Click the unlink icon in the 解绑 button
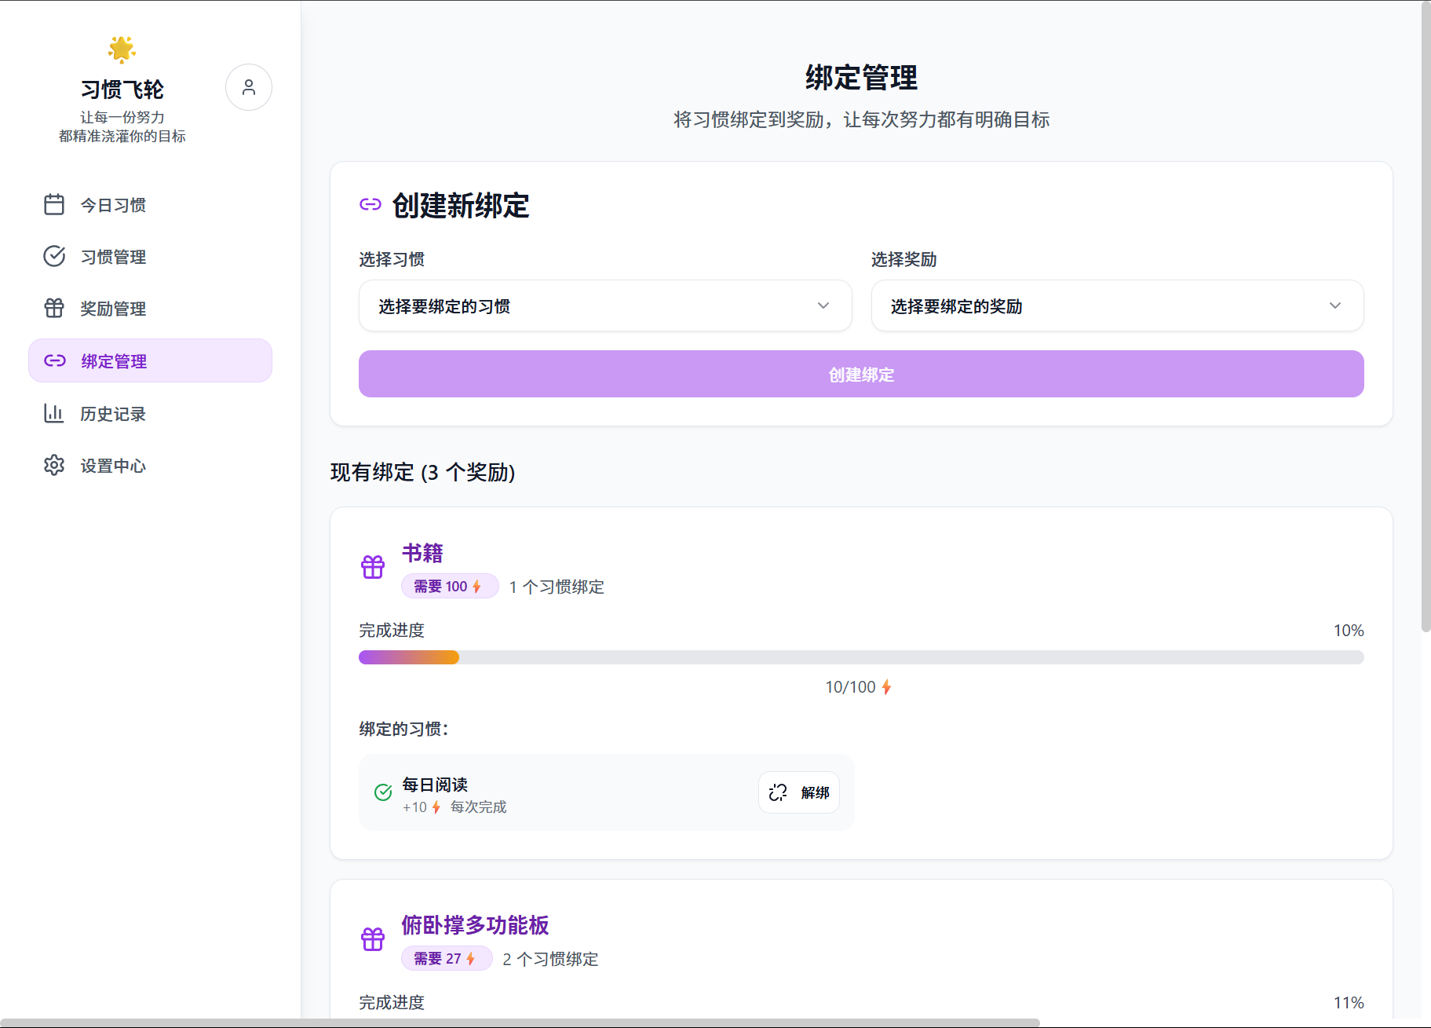This screenshot has height=1028, width=1431. click(x=778, y=793)
